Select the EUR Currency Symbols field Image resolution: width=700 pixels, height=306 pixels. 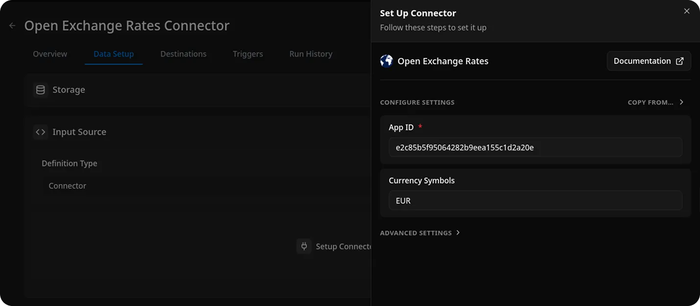click(x=535, y=200)
